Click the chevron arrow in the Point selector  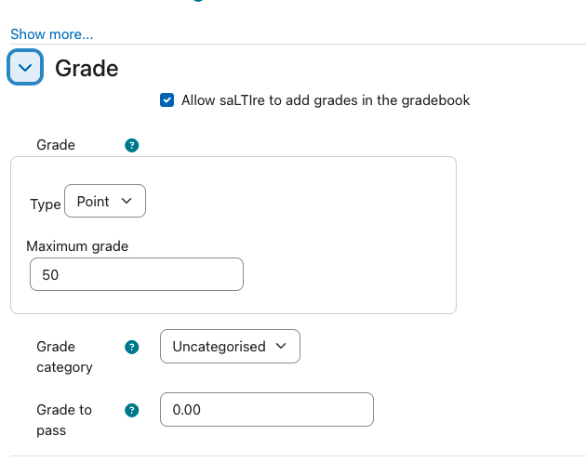pyautogui.click(x=127, y=201)
